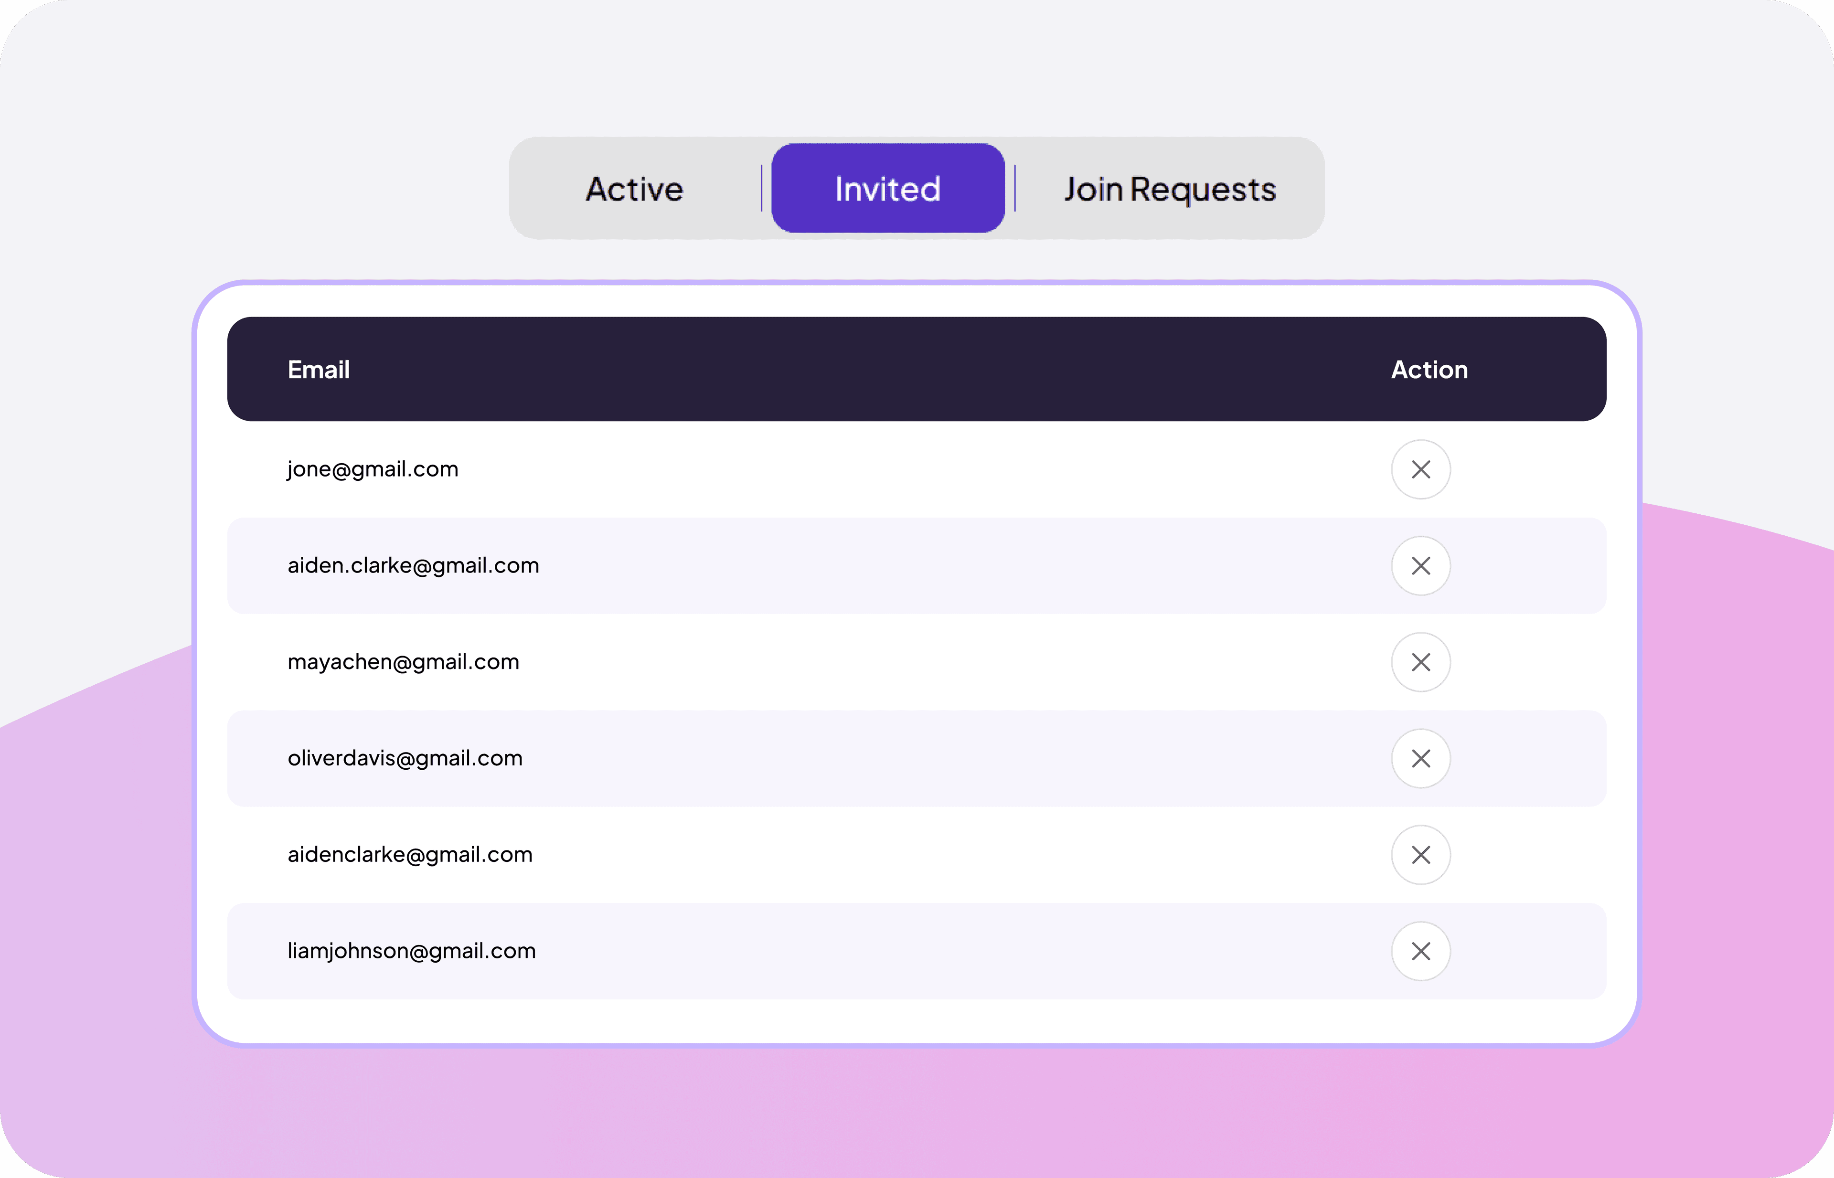Cancel liamjohnson@gmail.com's invitation
This screenshot has width=1834, height=1178.
[x=1421, y=951]
